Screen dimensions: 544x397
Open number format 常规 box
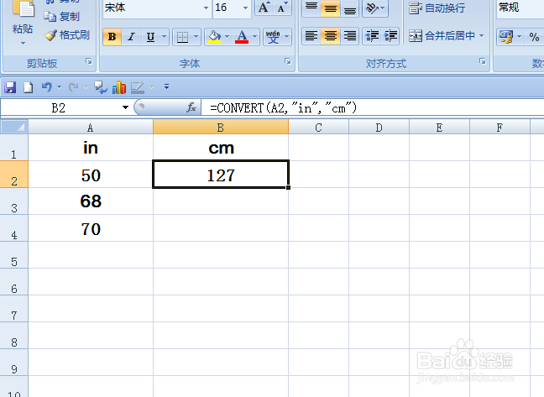(520, 8)
